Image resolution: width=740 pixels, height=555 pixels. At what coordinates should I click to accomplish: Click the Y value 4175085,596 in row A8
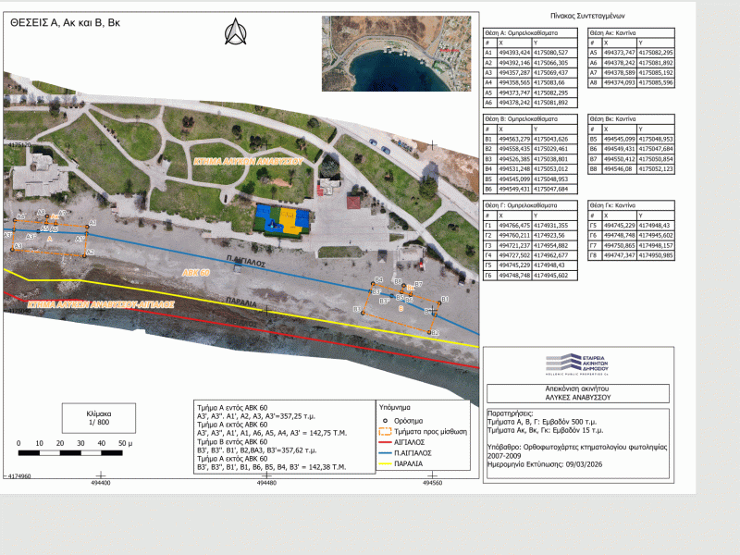[x=656, y=82]
